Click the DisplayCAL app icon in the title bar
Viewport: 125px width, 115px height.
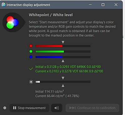(3, 5)
